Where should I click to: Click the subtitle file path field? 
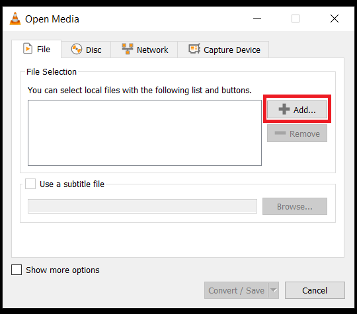[143, 206]
